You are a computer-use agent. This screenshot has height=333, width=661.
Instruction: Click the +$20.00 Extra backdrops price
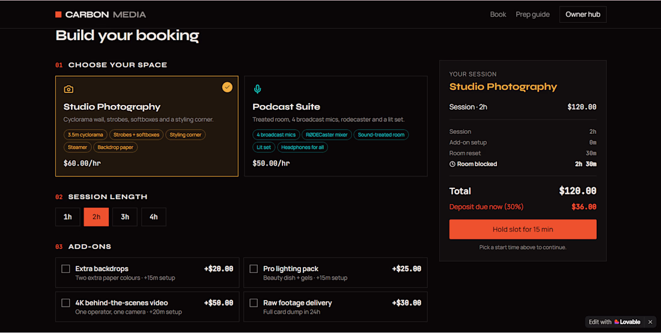219,269
